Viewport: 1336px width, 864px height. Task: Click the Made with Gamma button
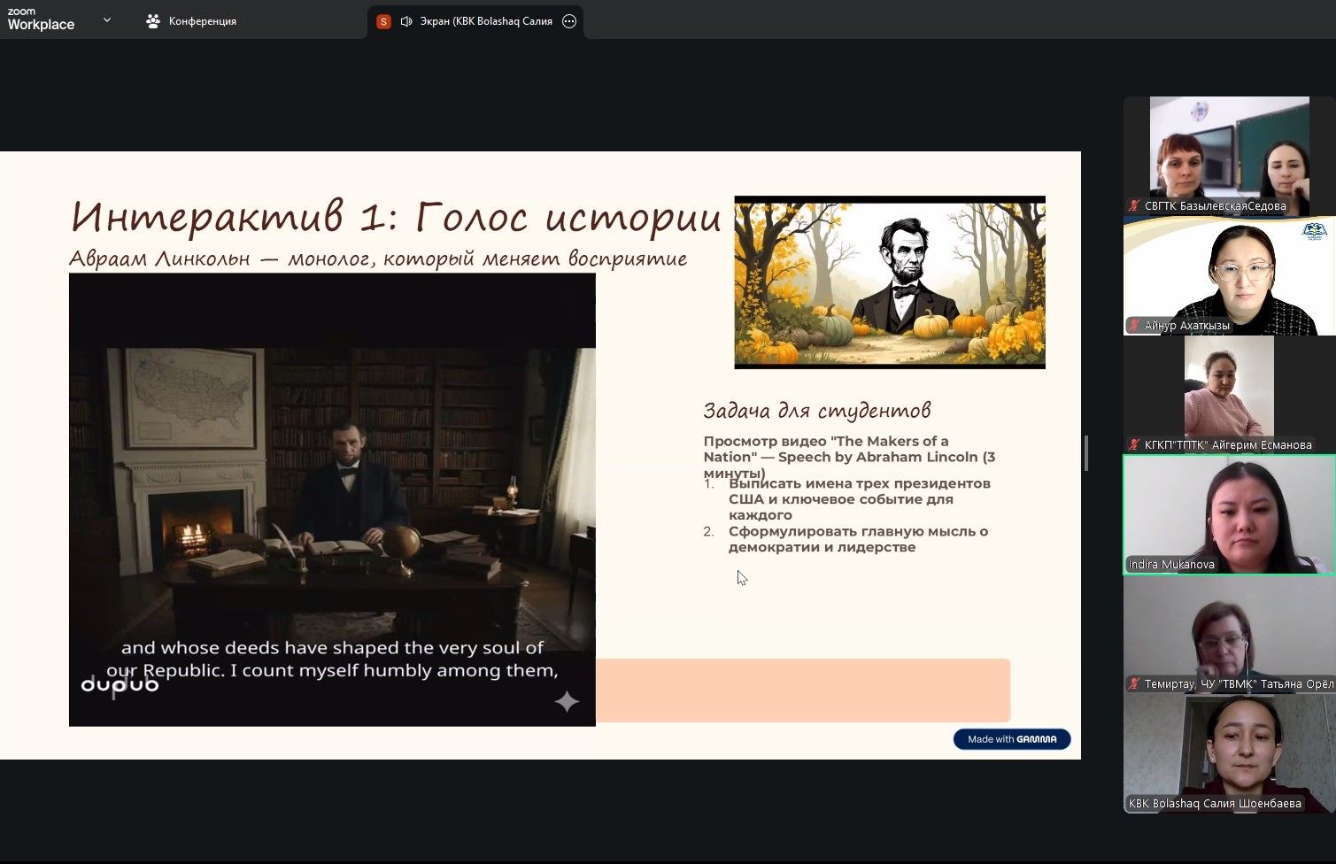click(1011, 739)
